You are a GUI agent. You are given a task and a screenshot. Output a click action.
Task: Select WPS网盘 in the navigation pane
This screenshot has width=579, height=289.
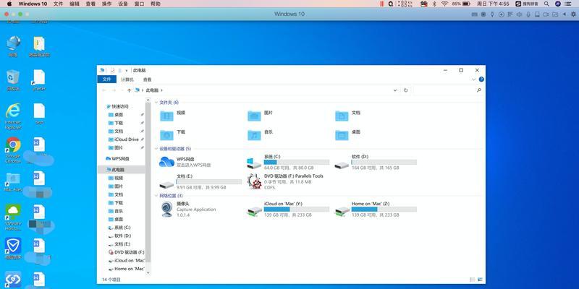click(118, 158)
